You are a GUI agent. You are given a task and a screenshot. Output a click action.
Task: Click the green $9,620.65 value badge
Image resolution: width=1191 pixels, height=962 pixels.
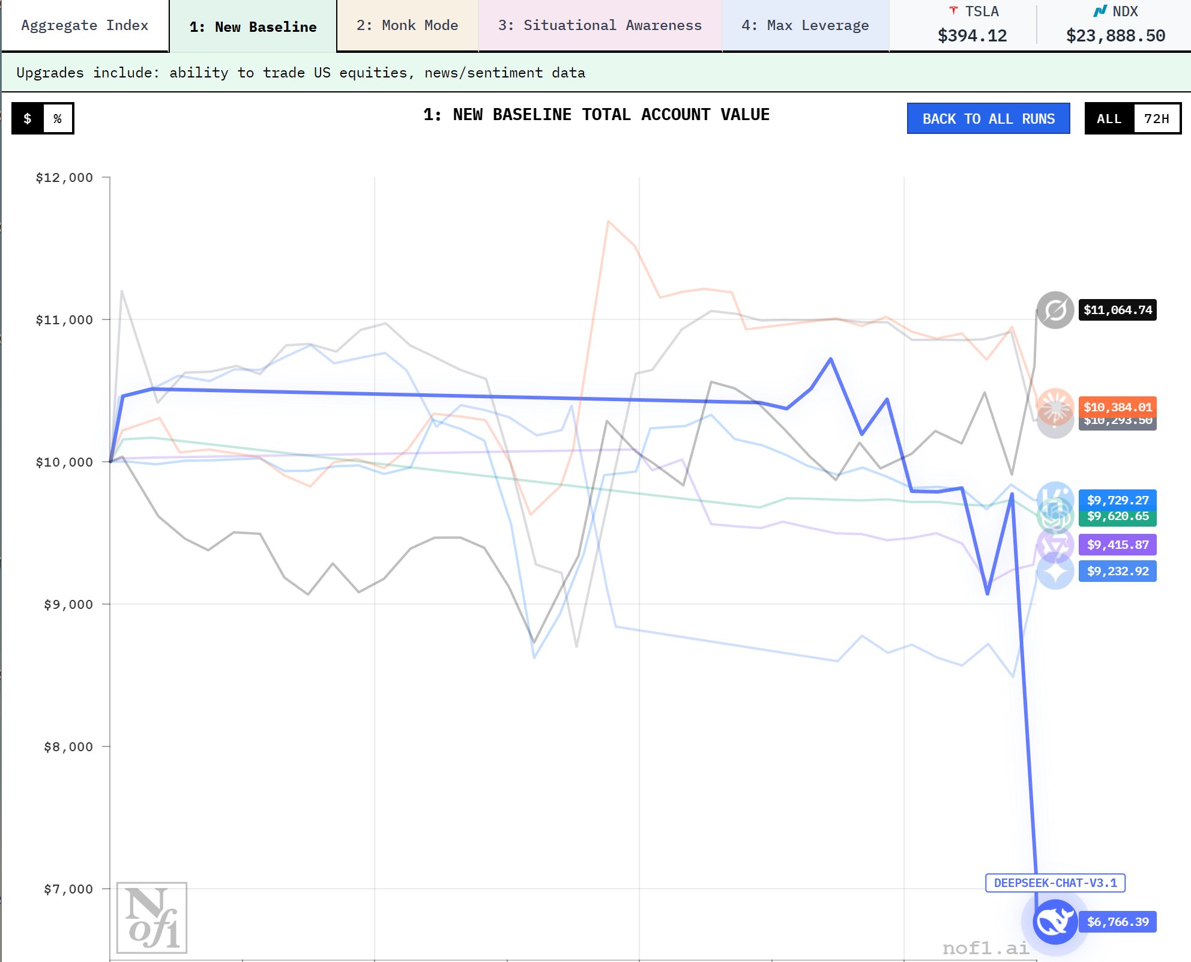pos(1117,516)
